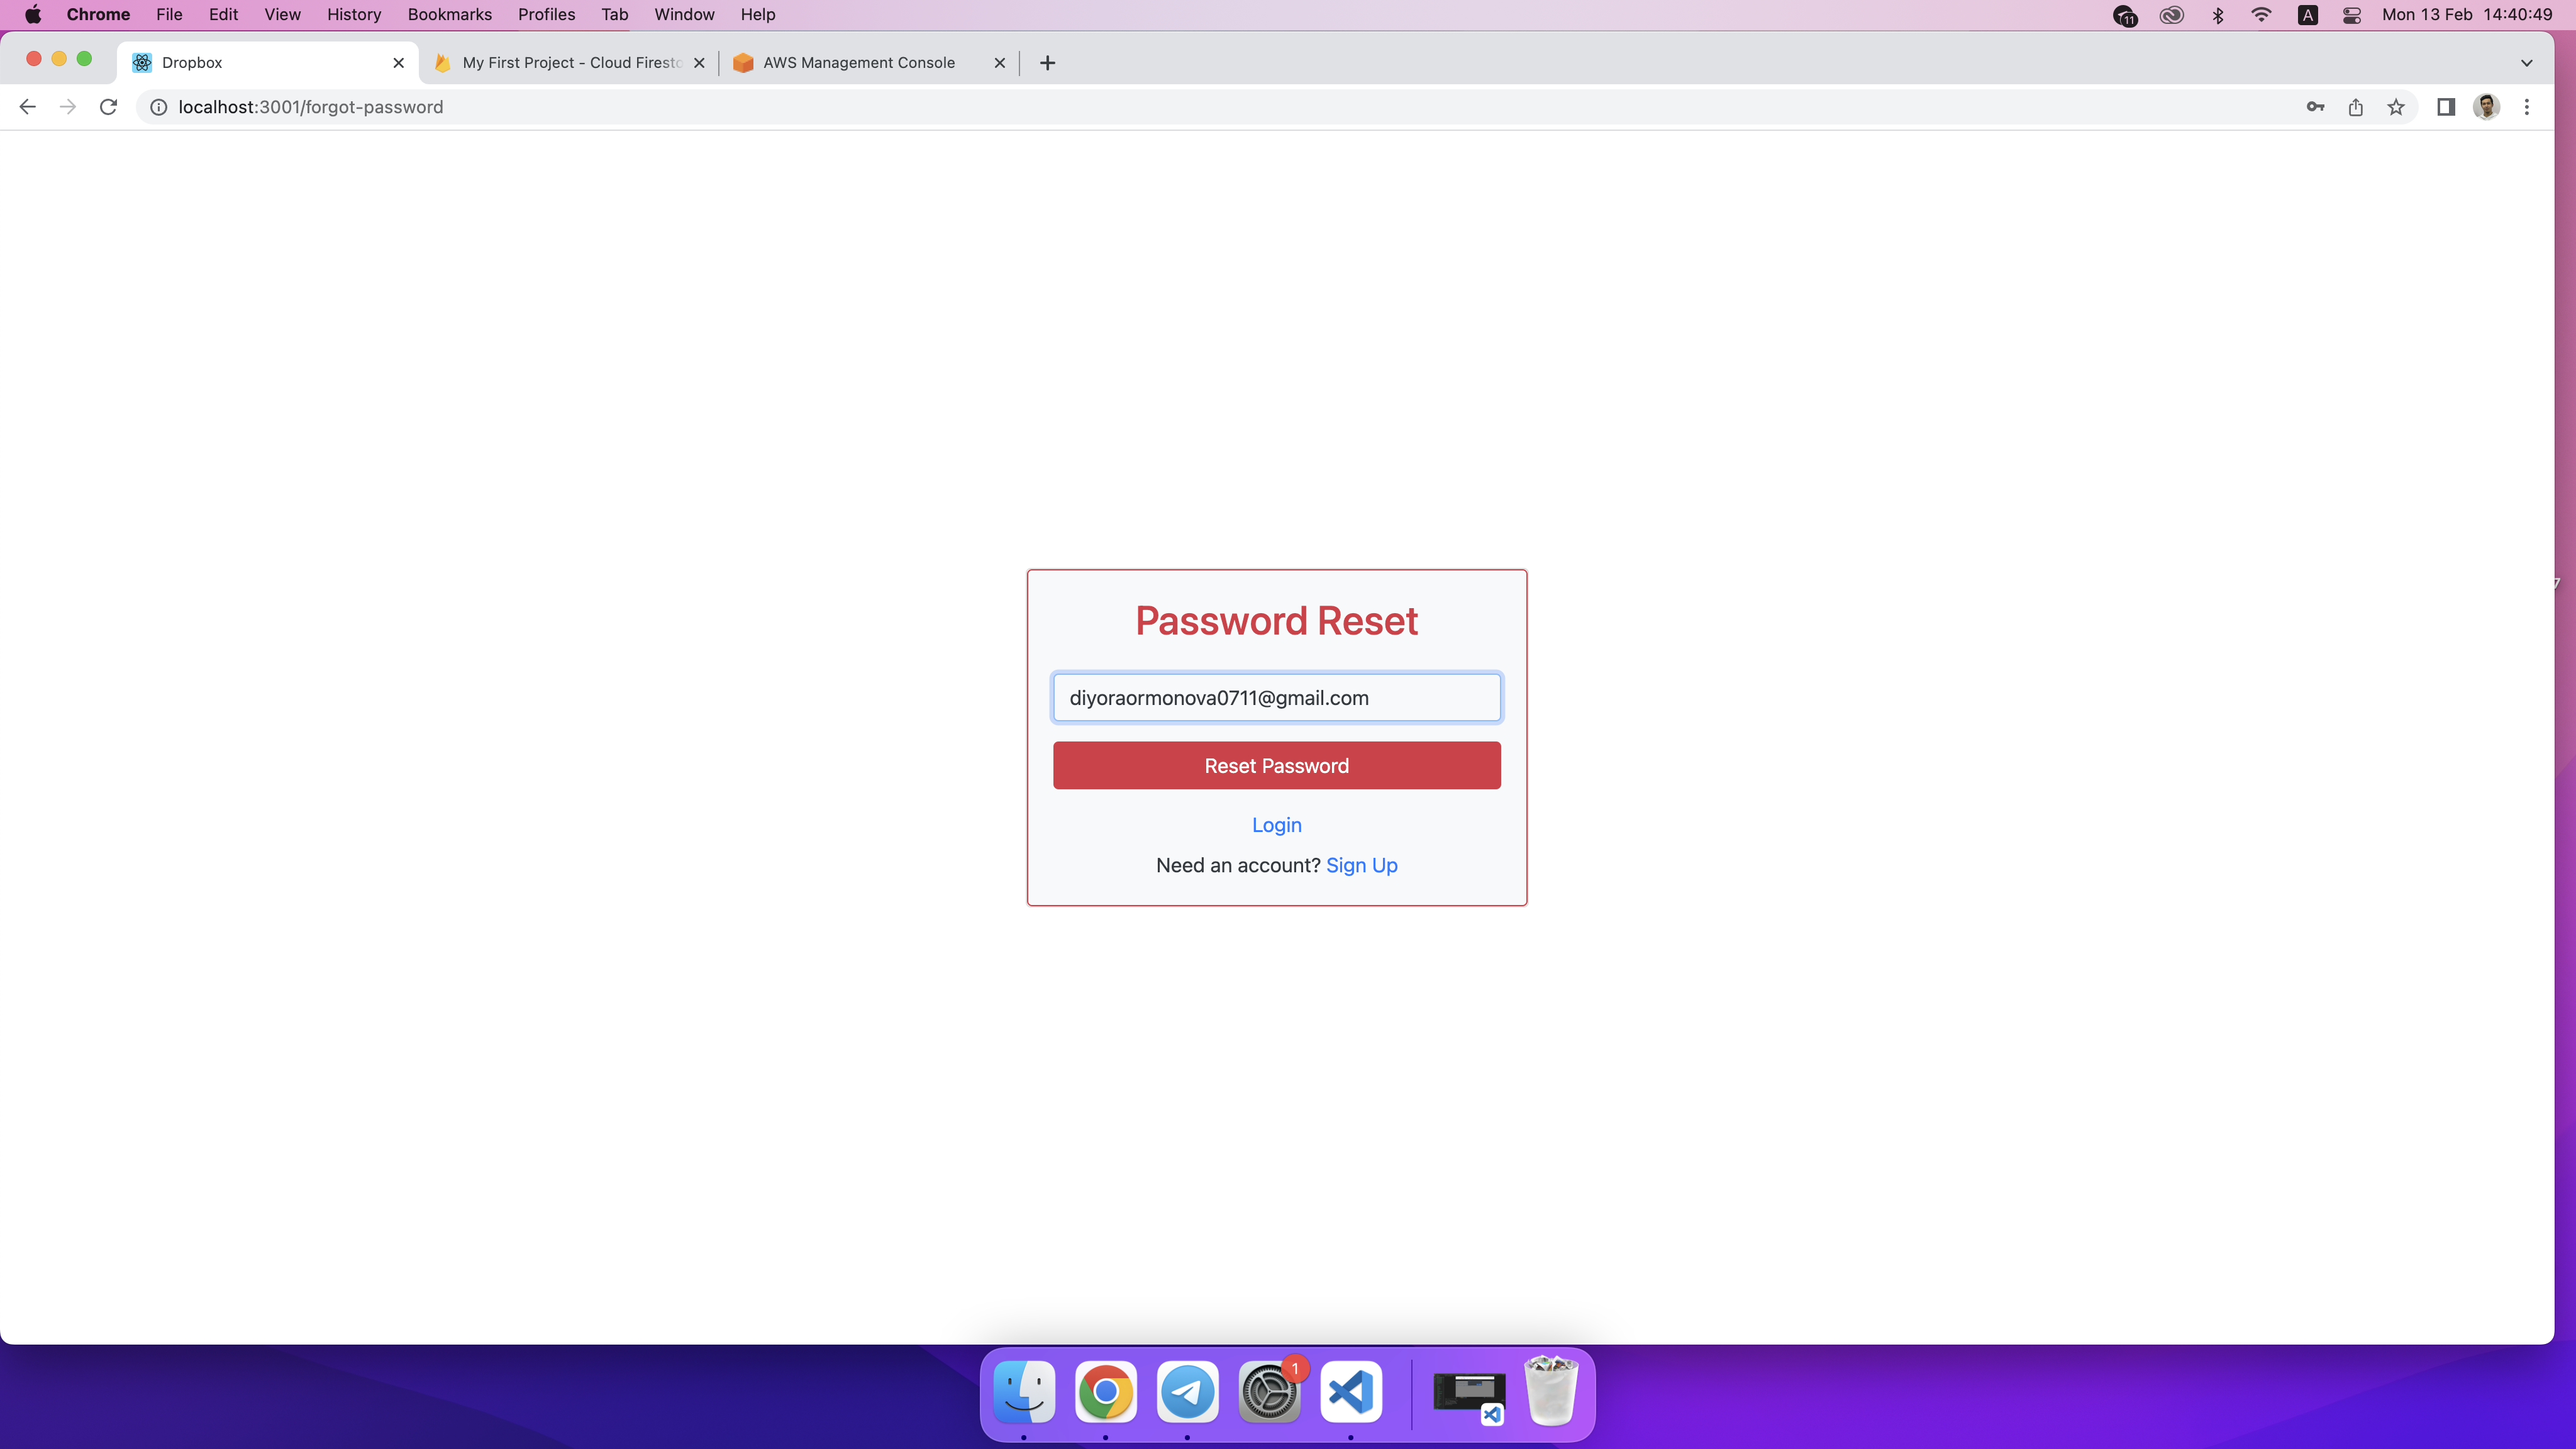This screenshot has width=2576, height=1449.
Task: Expand the tab search chevron
Action: (2526, 63)
